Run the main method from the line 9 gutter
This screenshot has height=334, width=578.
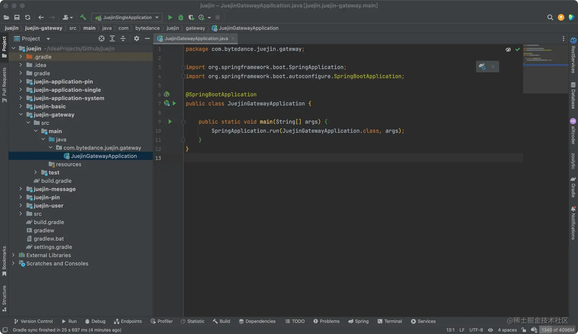coord(170,122)
